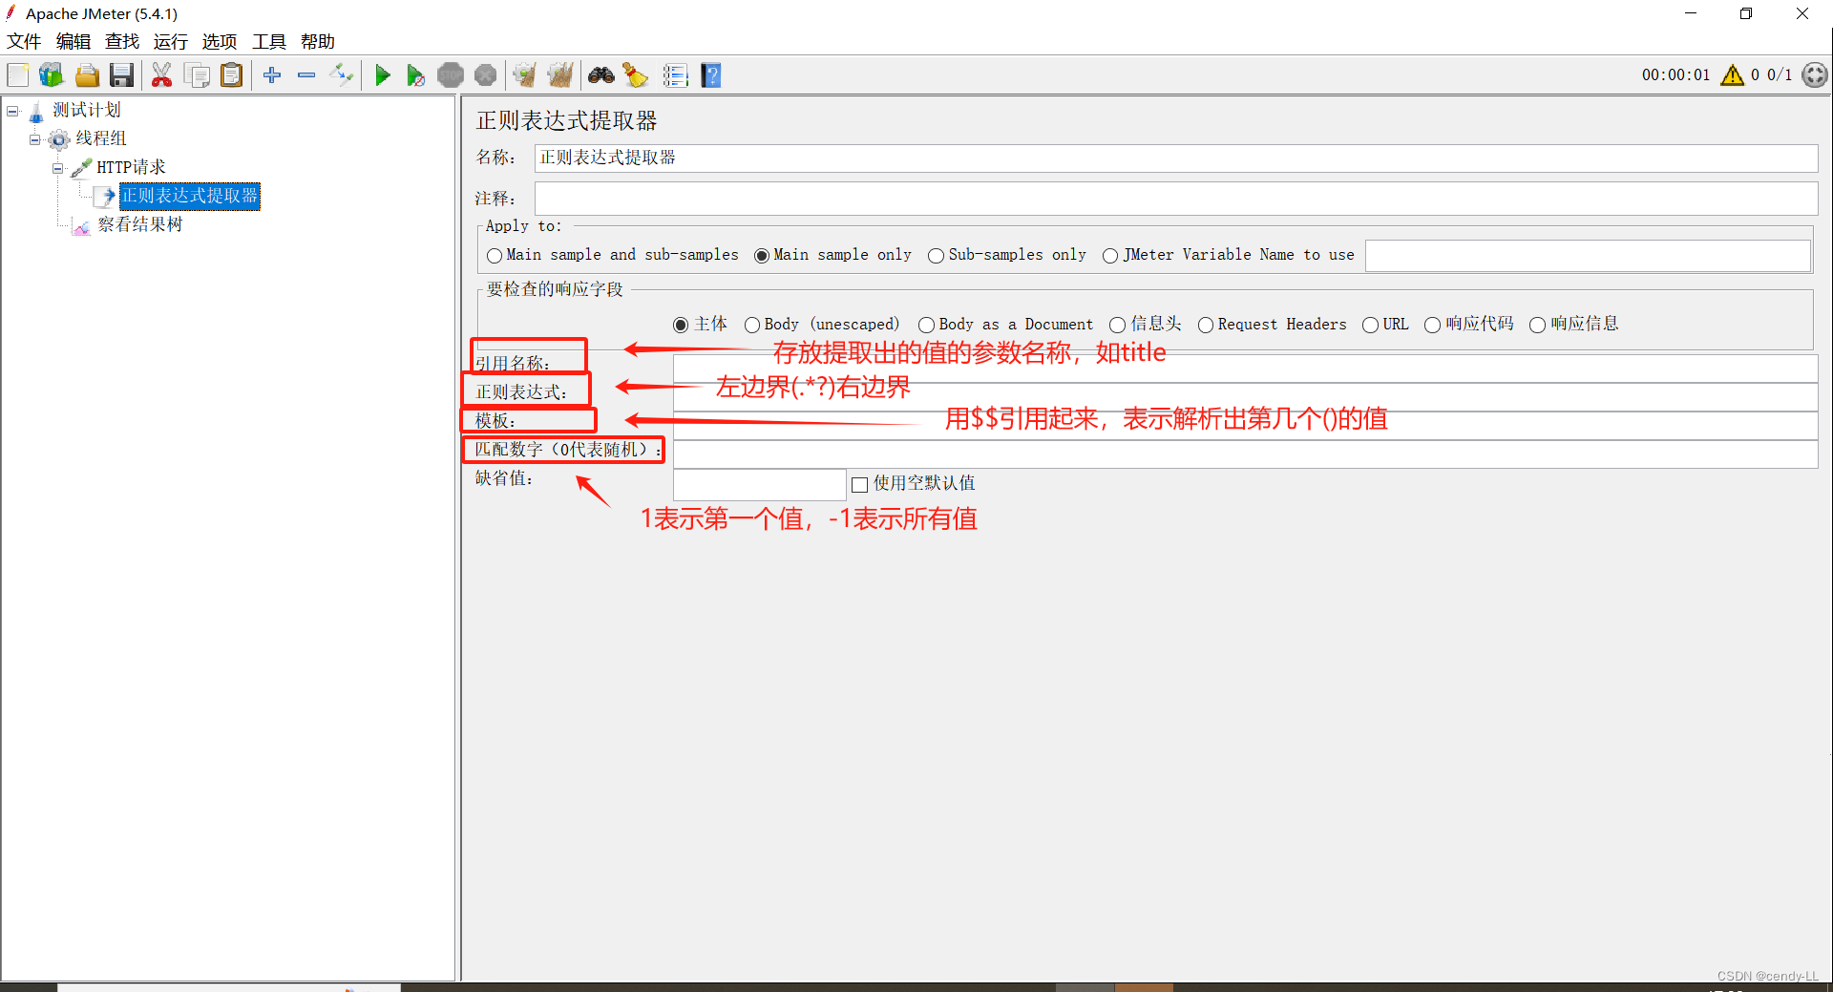The image size is (1833, 992).
Task: Select 察看结果树 in the tree
Action: click(139, 225)
